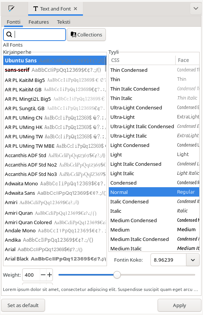Select AR PL UMing HK font

(54, 127)
